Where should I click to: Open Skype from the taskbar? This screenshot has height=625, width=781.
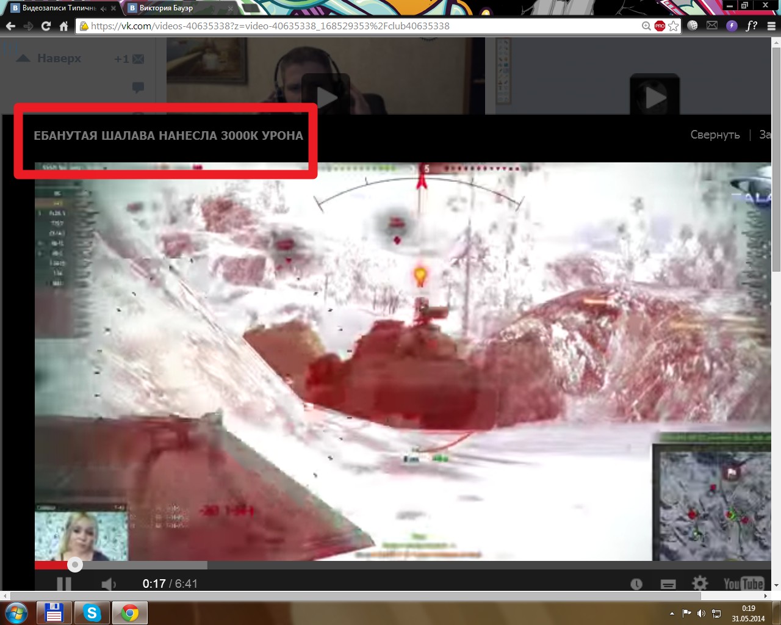tap(92, 613)
